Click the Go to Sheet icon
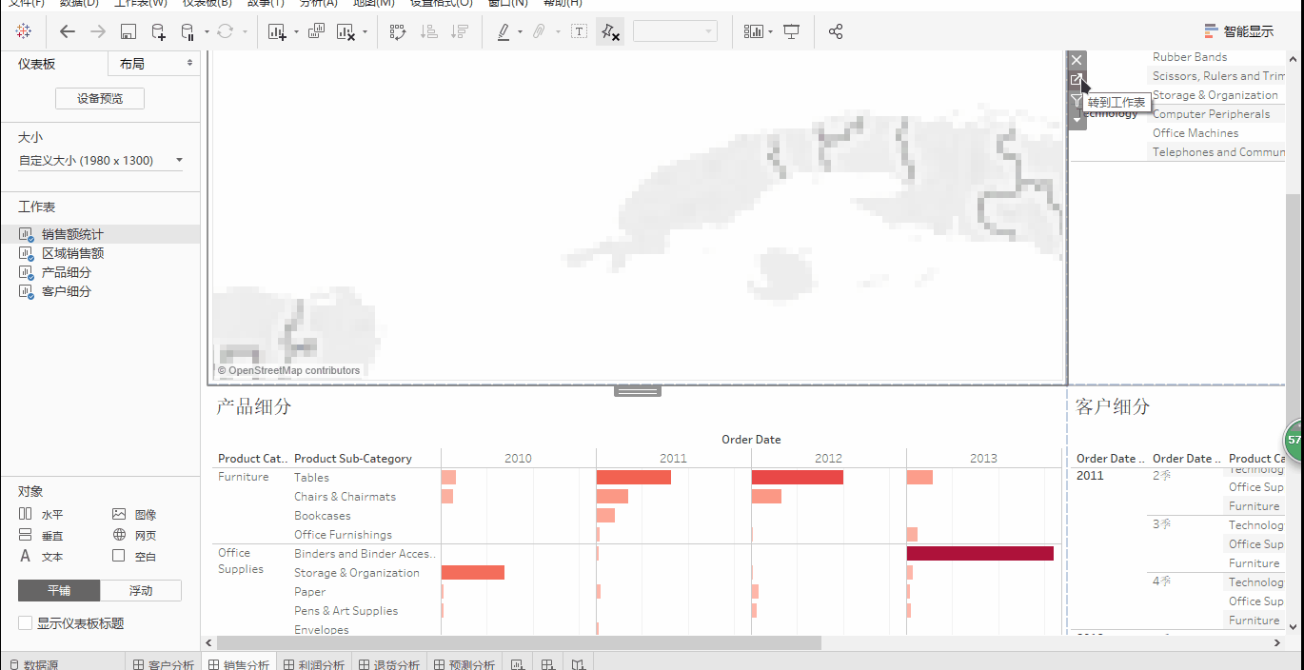Image resolution: width=1304 pixels, height=670 pixels. coord(1077,80)
